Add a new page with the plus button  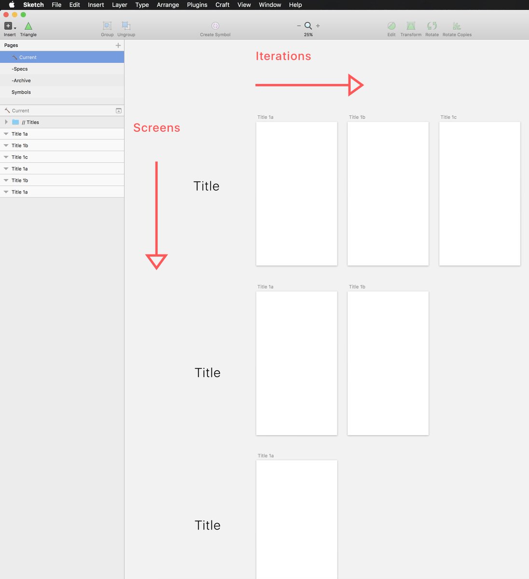point(118,45)
